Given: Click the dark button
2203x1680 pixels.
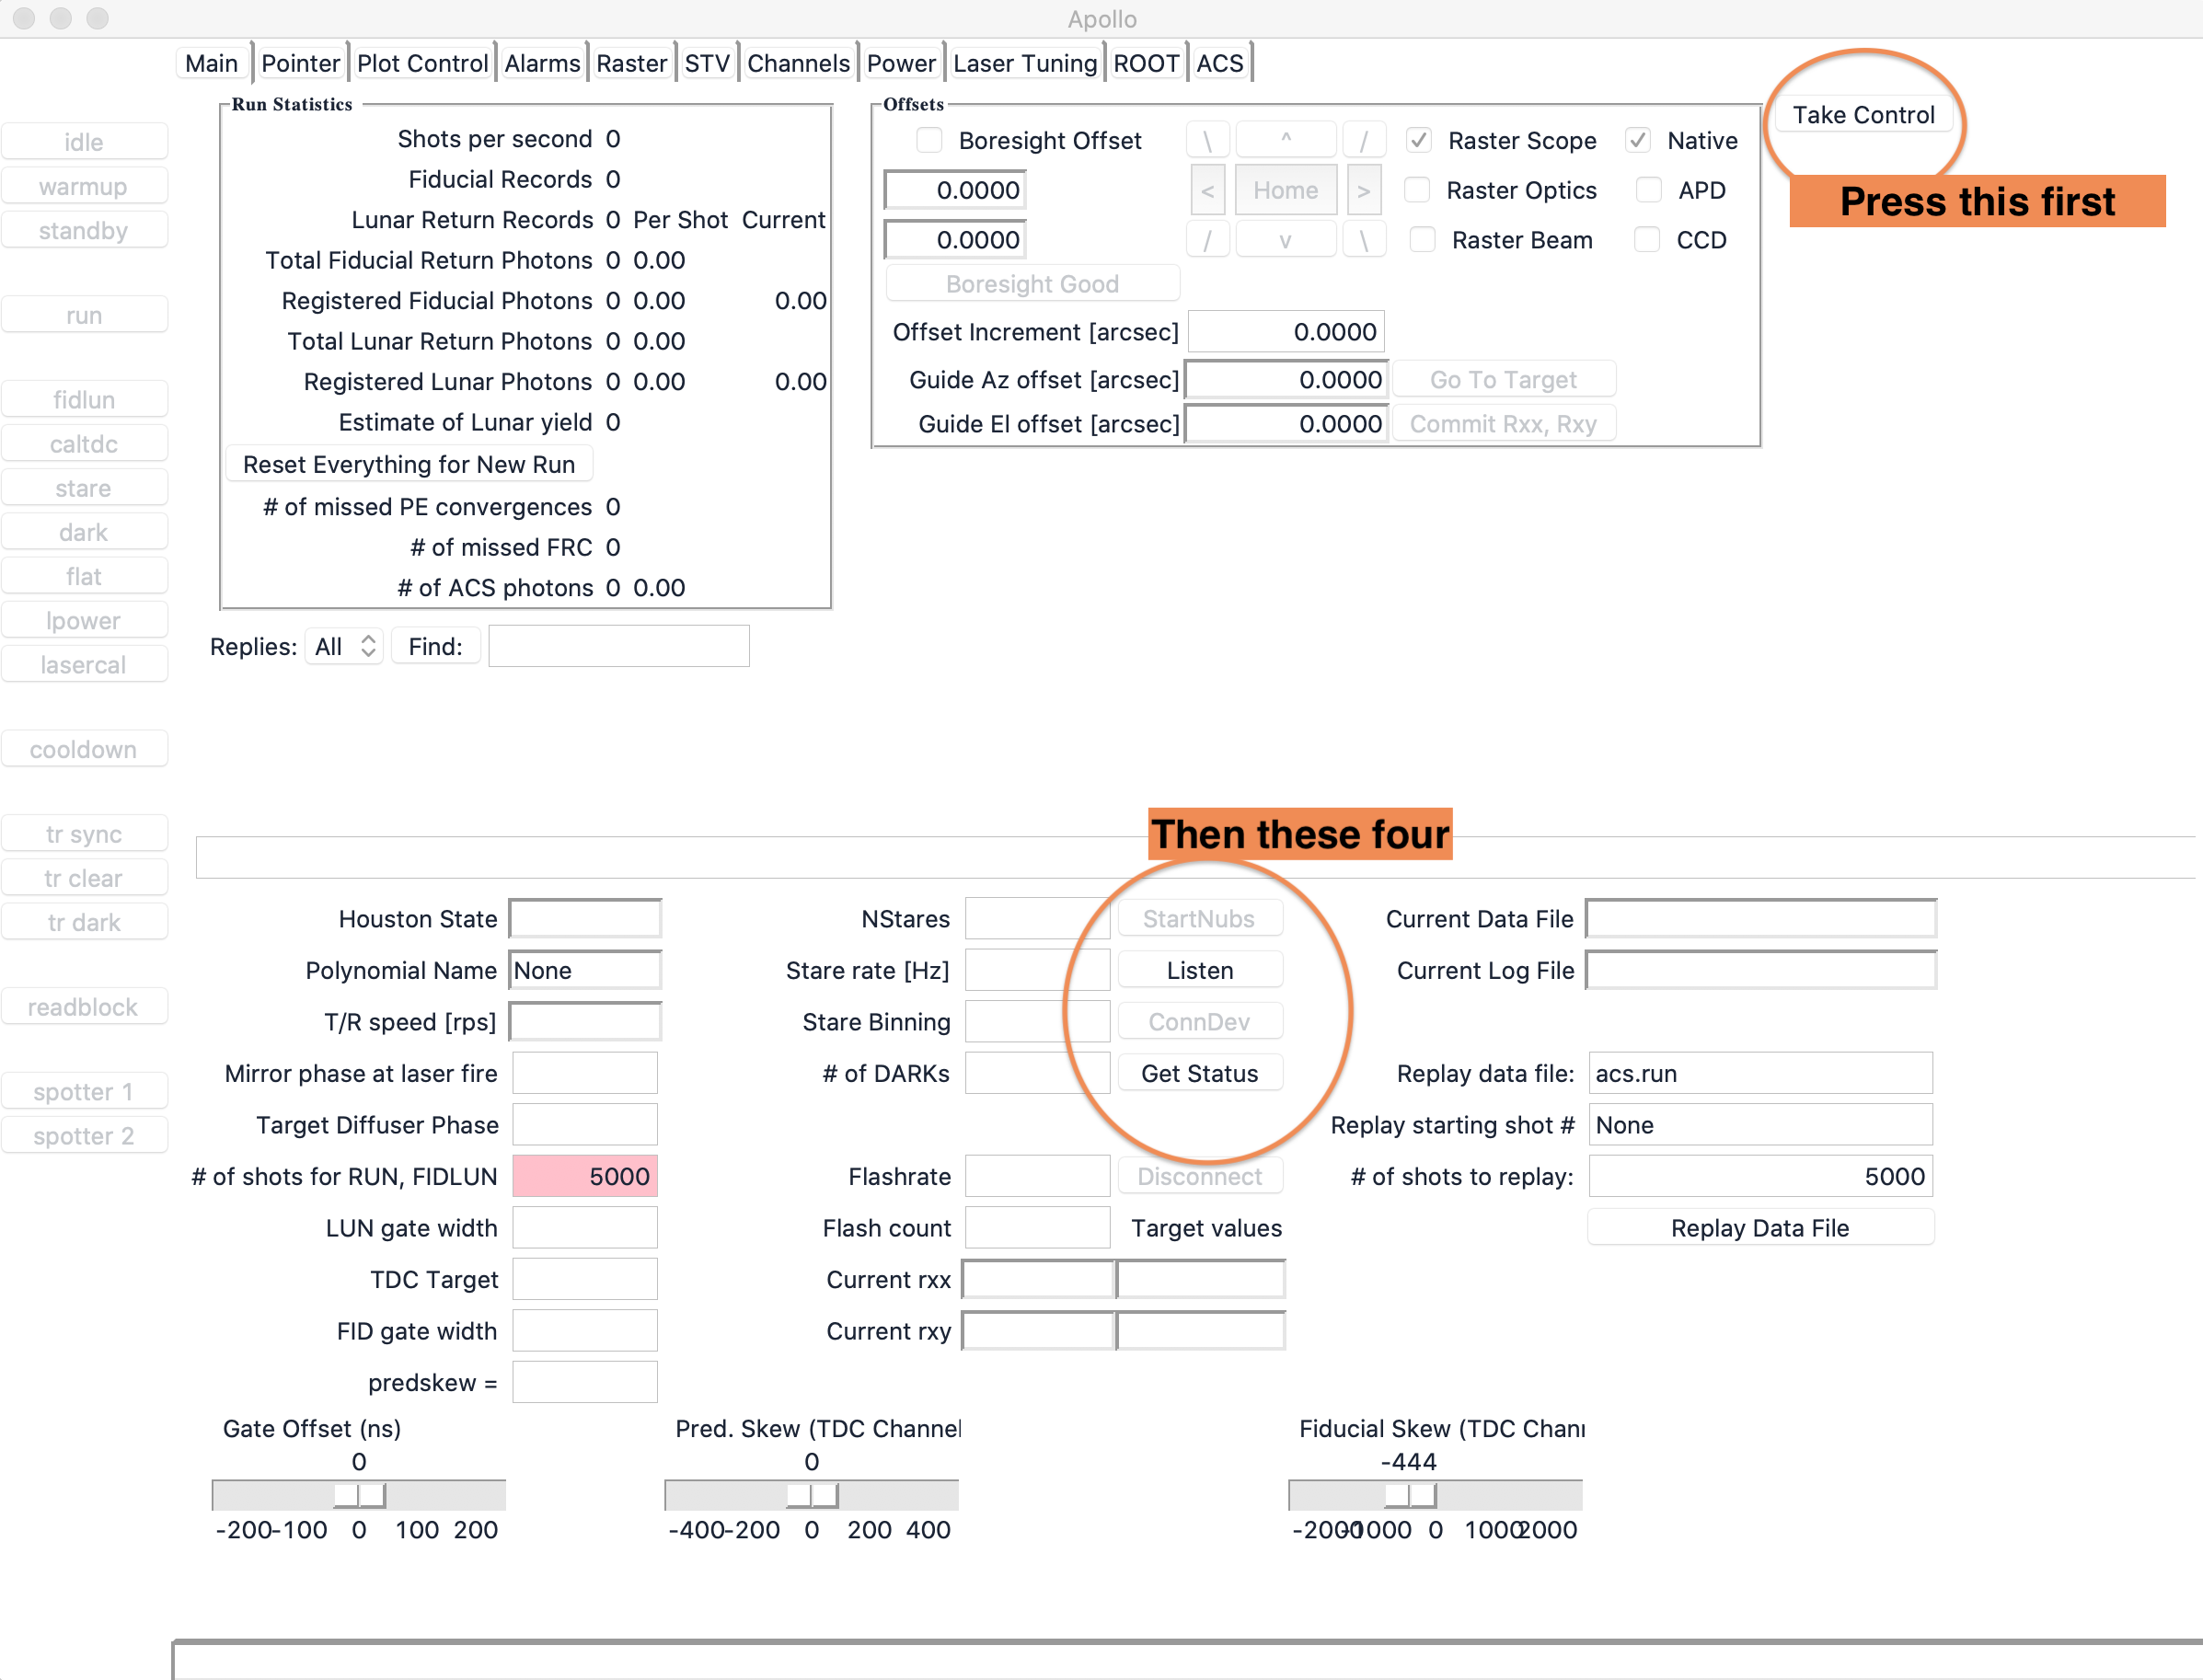Looking at the screenshot, I should point(84,532).
